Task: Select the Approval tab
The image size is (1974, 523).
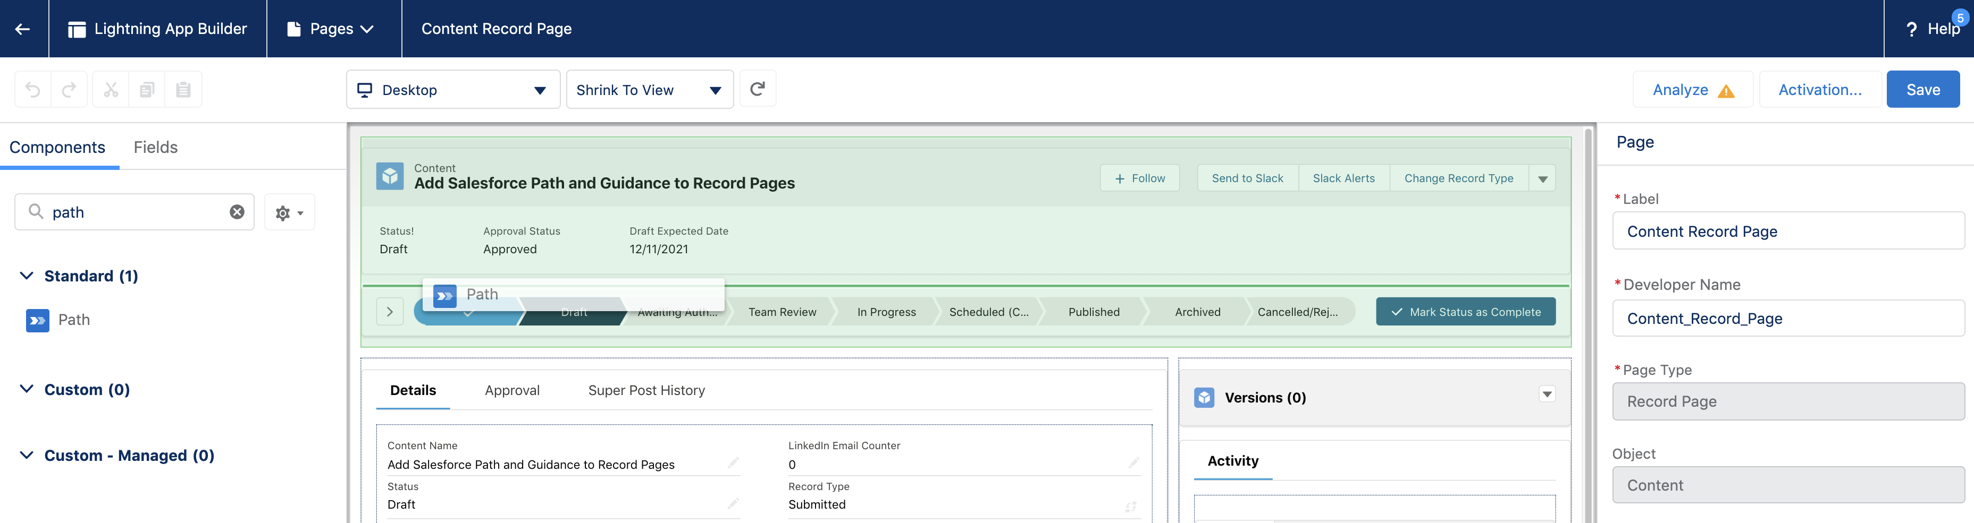Action: (x=512, y=391)
